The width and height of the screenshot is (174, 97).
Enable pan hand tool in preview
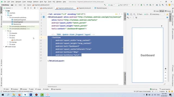(x=166, y=68)
